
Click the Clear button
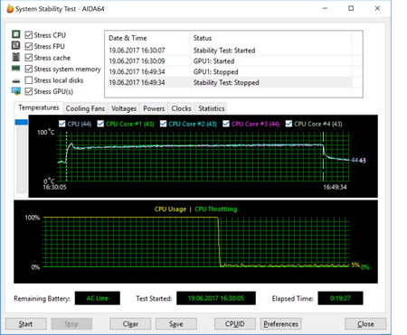[130, 324]
